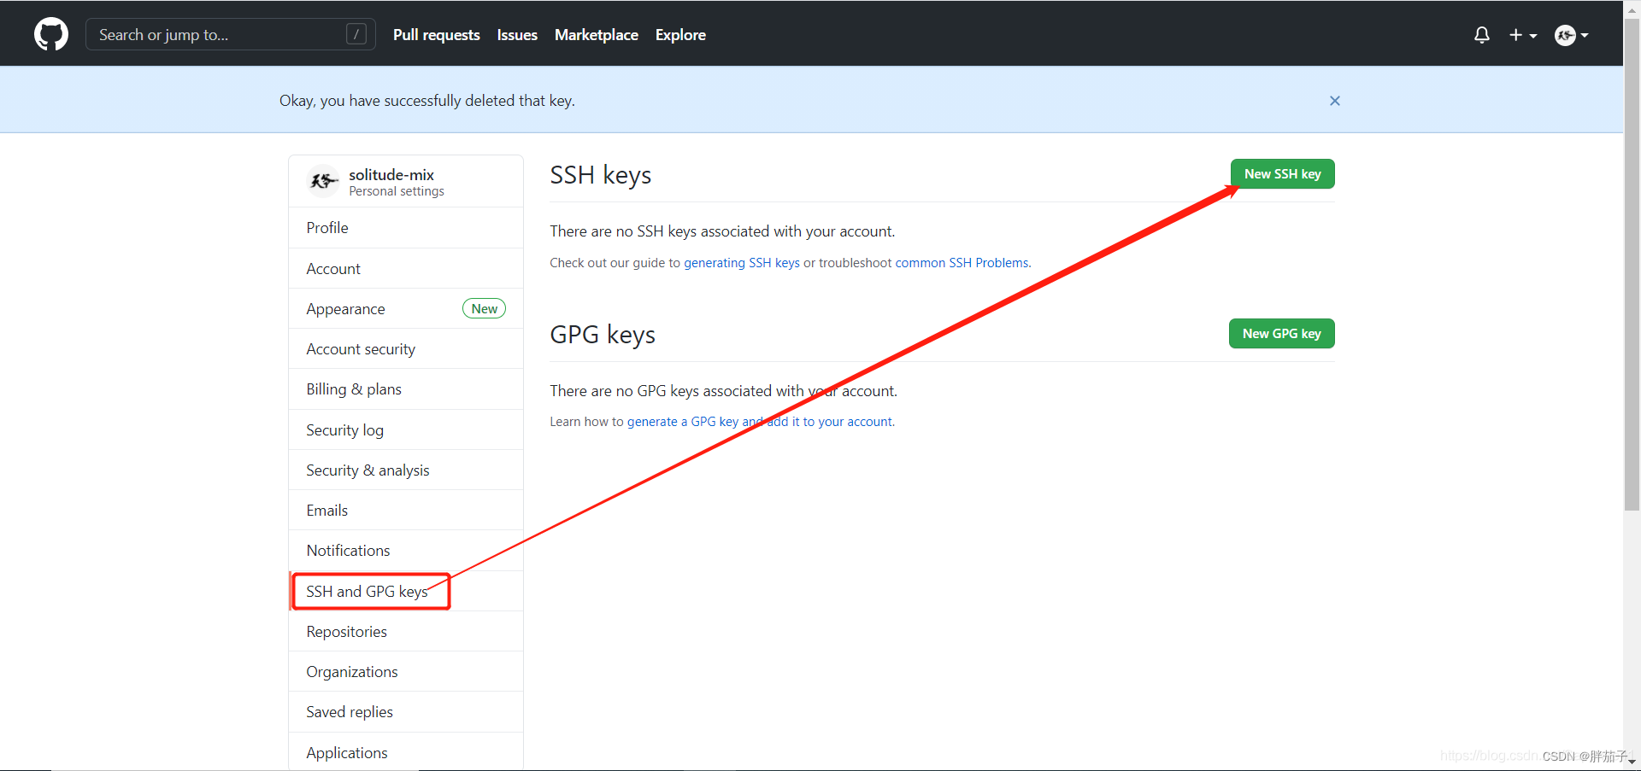1641x771 pixels.
Task: Open Billing & plans settings
Action: (x=406, y=389)
